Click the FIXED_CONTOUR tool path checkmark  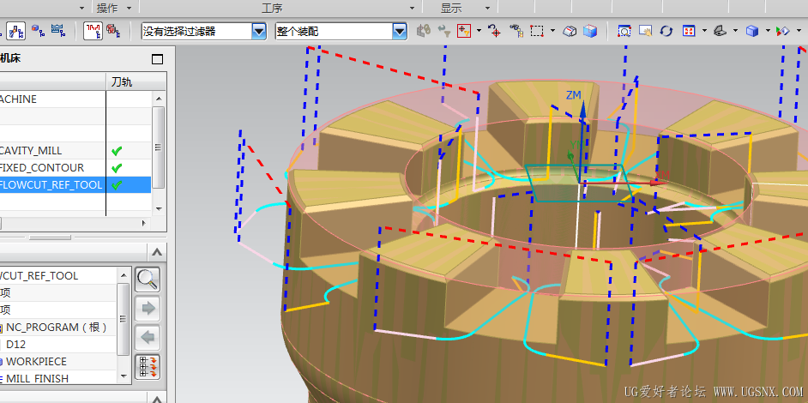[x=117, y=168]
